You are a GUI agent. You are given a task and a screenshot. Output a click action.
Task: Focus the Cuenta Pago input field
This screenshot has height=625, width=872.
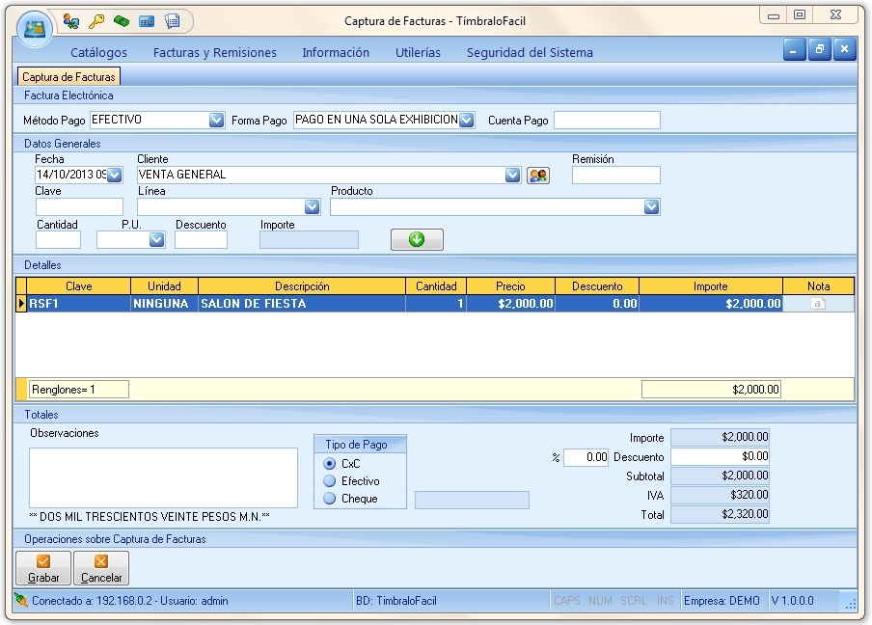[x=608, y=121]
